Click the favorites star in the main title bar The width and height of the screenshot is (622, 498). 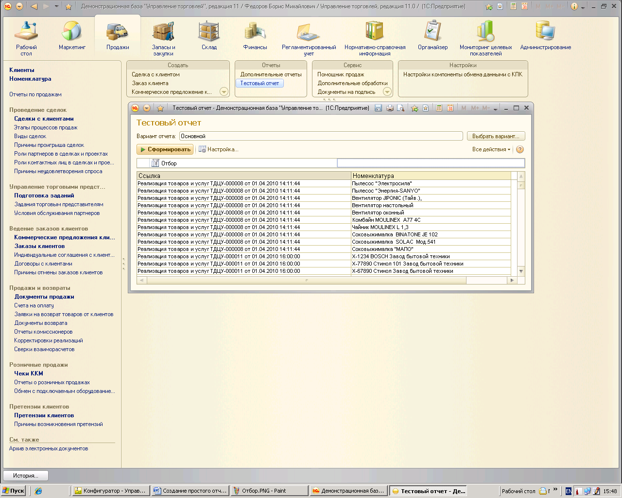coord(69,6)
